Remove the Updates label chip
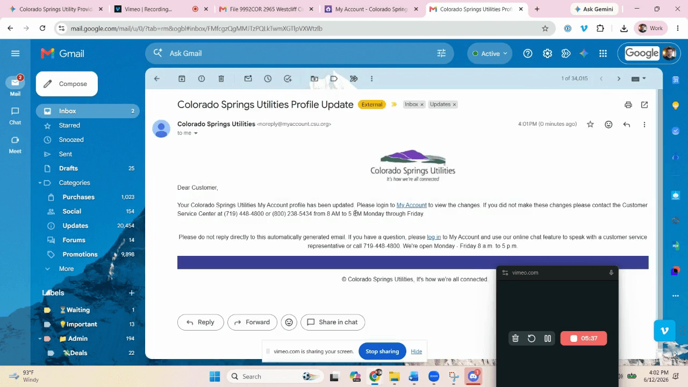Viewport: 688px width, 387px height. tap(454, 104)
